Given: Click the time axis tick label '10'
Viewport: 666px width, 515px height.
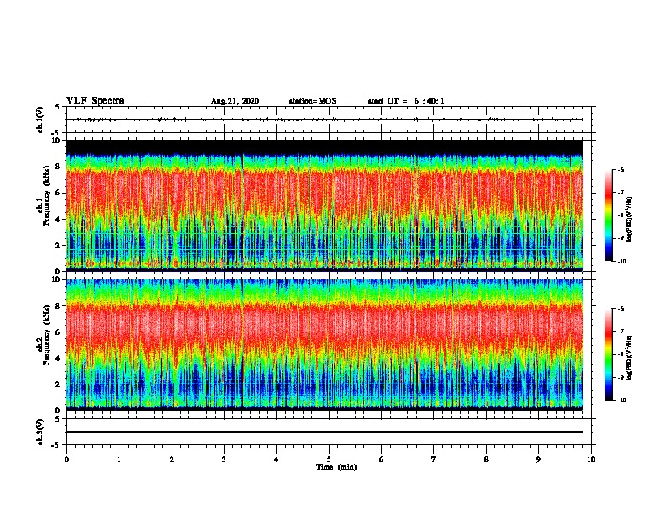Looking at the screenshot, I should click(591, 459).
